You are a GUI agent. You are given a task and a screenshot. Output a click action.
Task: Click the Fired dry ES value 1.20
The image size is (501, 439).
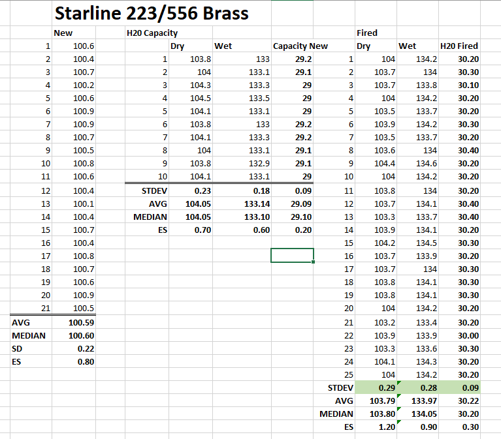[x=376, y=427]
